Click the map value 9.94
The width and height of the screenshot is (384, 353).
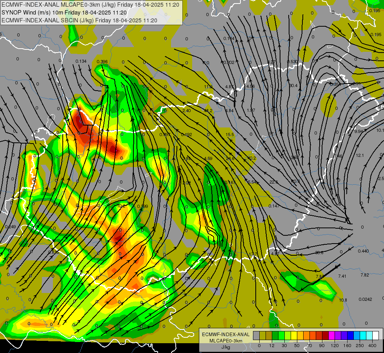pos(359,131)
